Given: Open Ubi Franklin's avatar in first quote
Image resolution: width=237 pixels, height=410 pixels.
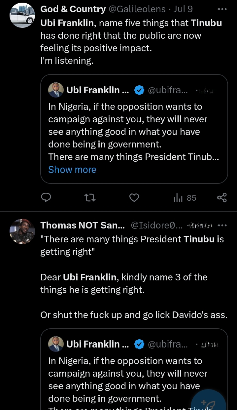Looking at the screenshot, I should 56,90.
